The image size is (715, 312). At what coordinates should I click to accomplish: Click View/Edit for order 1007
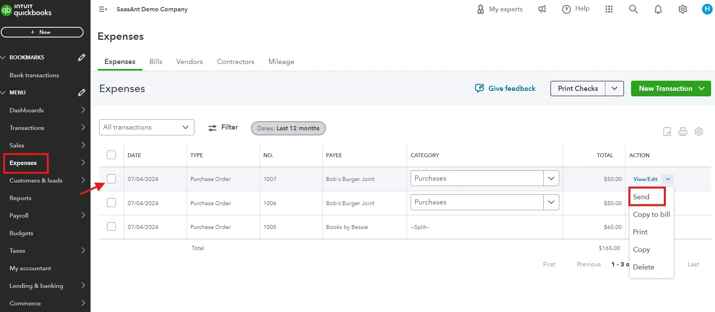click(645, 179)
